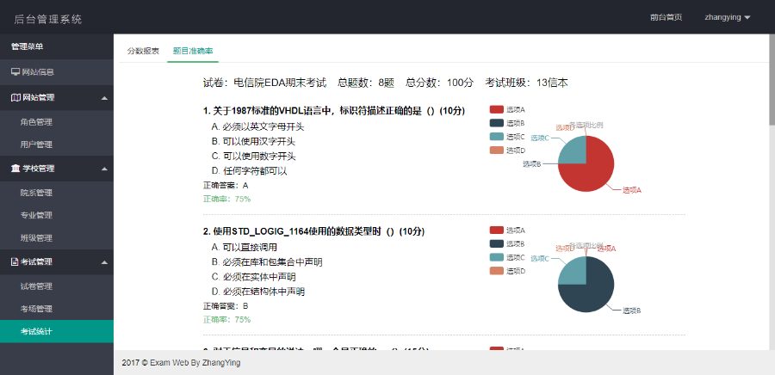Click the monitor icon beside 网站信息
Image resolution: width=775 pixels, height=375 pixels.
pos(15,72)
